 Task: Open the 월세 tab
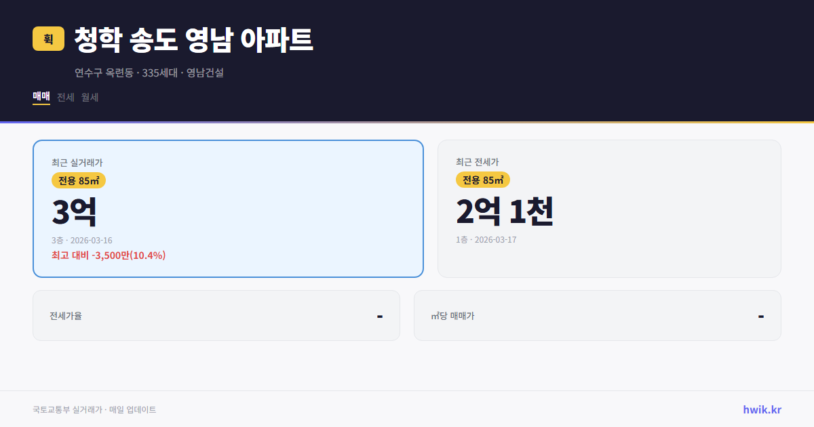pyautogui.click(x=89, y=97)
